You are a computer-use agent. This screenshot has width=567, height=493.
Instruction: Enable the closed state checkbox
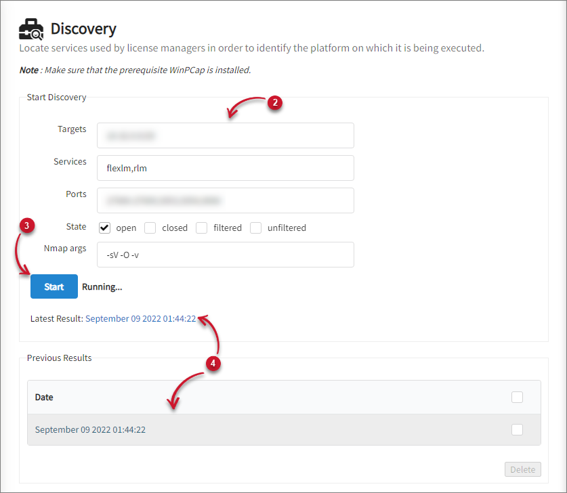coord(150,228)
